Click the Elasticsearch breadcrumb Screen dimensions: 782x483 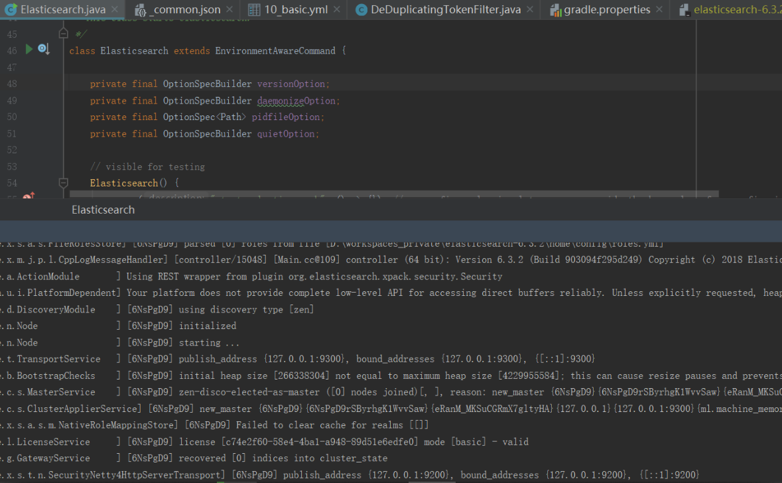pyautogui.click(x=103, y=210)
